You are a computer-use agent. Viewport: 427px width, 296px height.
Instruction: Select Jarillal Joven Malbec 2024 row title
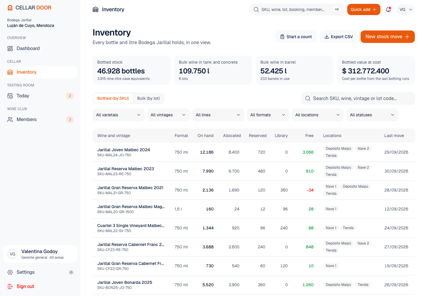pyautogui.click(x=124, y=150)
